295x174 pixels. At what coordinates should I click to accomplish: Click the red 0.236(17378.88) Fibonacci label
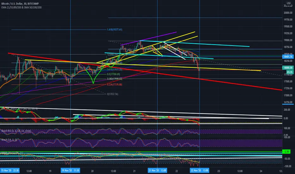tap(115, 85)
